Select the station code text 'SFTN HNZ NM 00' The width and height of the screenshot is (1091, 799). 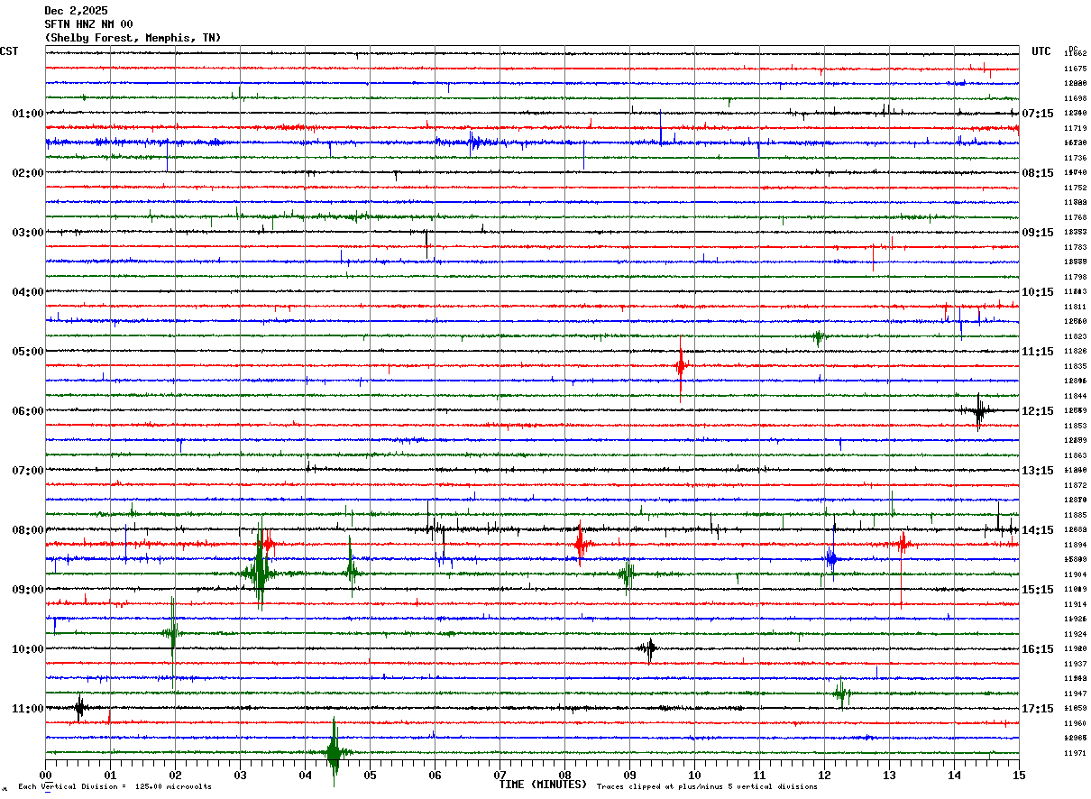pyautogui.click(x=88, y=24)
